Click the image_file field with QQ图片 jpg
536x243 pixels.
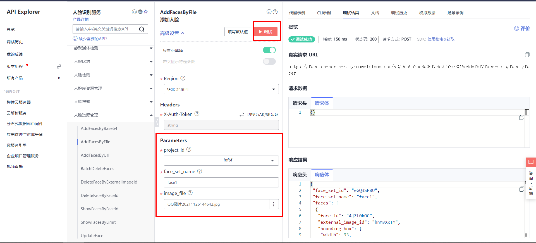pos(217,204)
